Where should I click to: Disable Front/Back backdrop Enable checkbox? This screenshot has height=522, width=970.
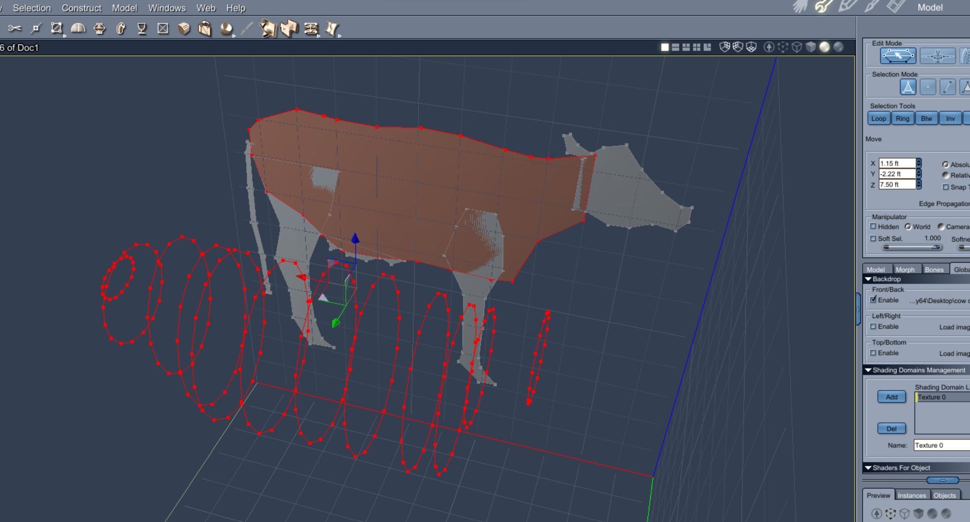[x=873, y=300]
